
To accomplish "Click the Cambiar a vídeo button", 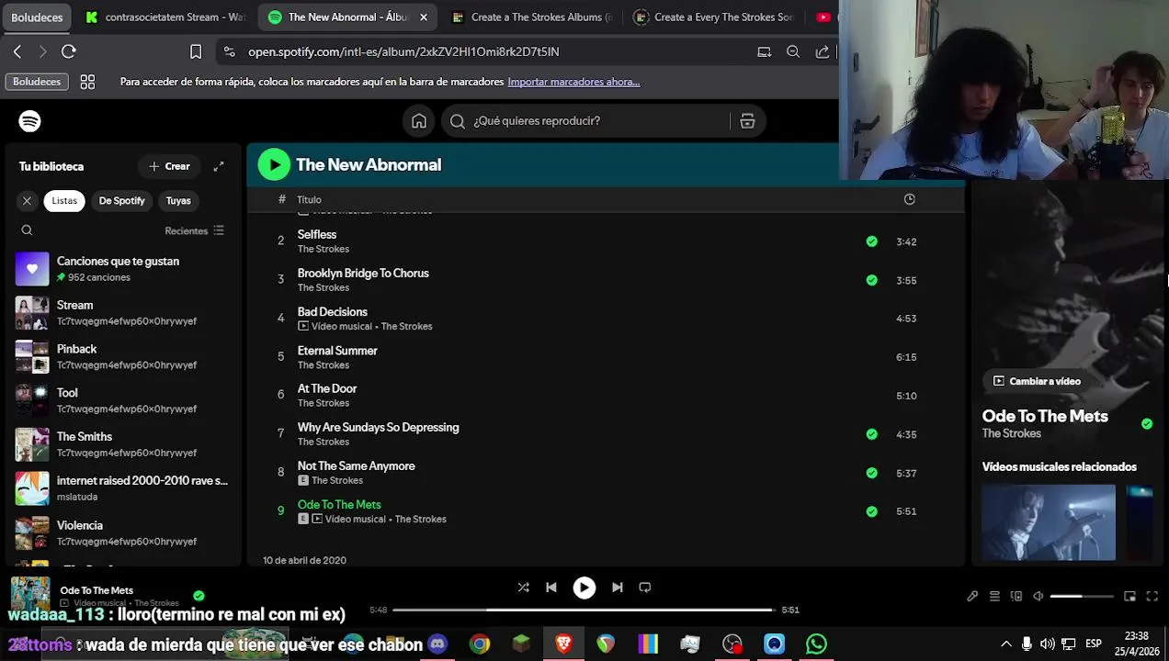I will point(1036,381).
